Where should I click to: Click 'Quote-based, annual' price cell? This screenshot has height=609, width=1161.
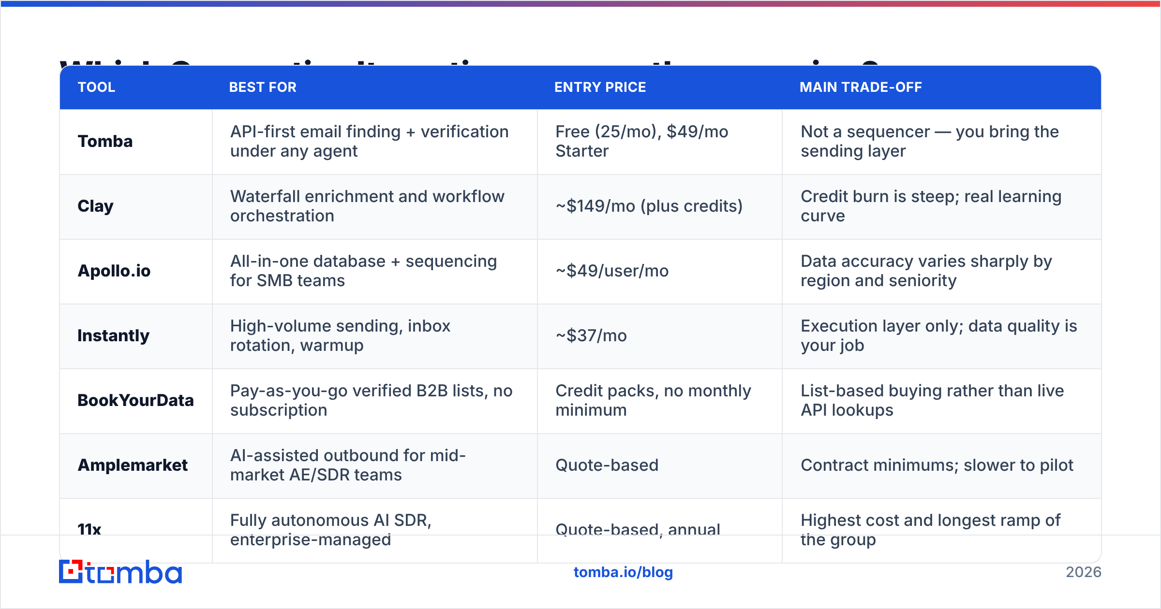click(x=660, y=530)
